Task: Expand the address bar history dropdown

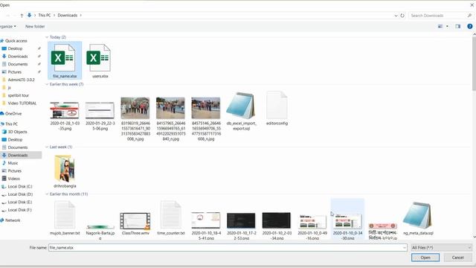Action: point(396,16)
